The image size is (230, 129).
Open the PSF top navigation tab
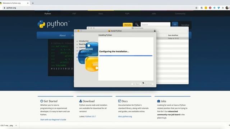pos(74,14)
